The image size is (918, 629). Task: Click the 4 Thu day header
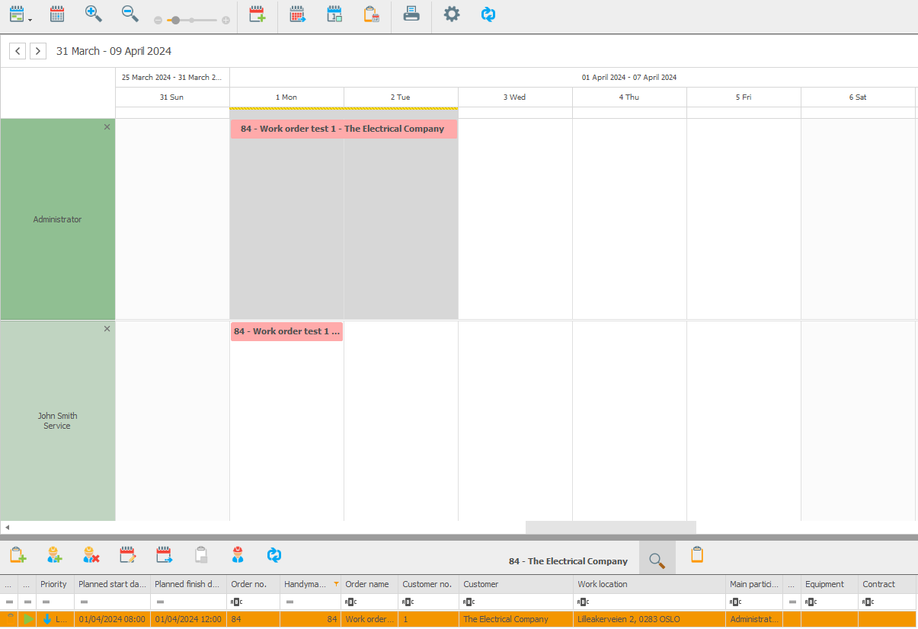(629, 97)
